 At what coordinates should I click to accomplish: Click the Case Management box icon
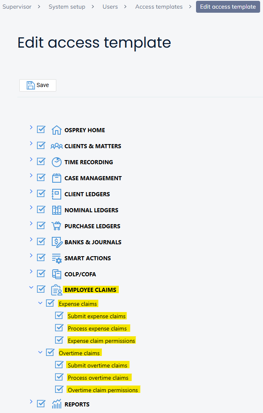pos(56,178)
